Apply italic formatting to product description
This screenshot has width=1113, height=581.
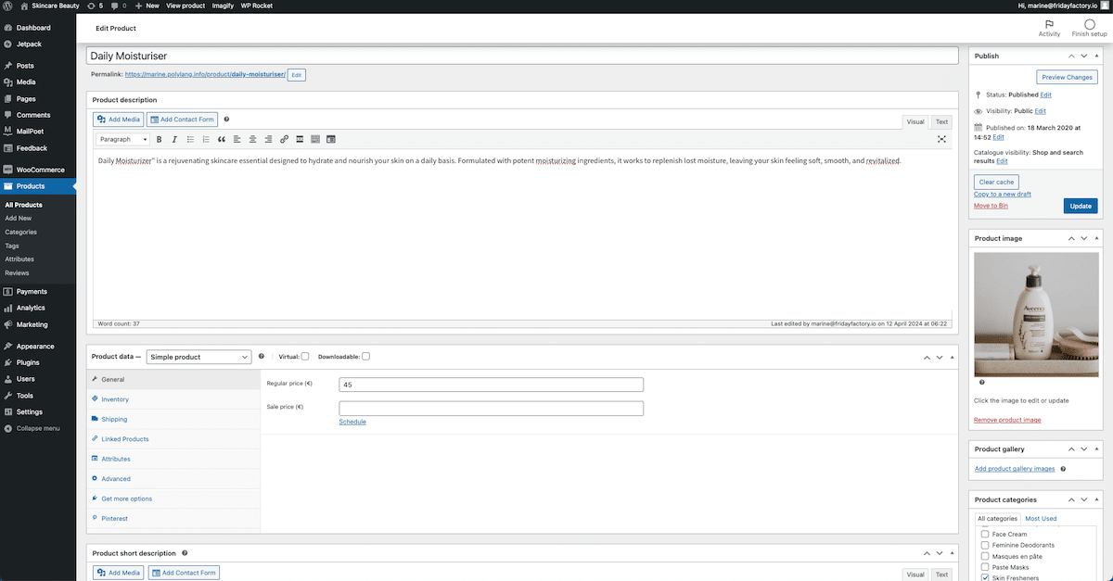173,139
